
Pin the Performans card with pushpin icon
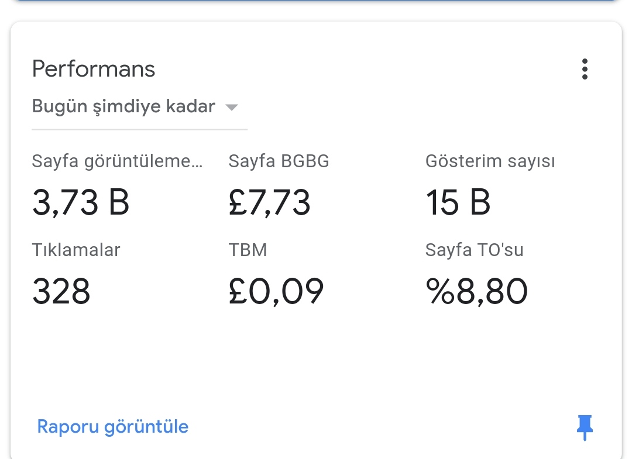click(x=585, y=427)
